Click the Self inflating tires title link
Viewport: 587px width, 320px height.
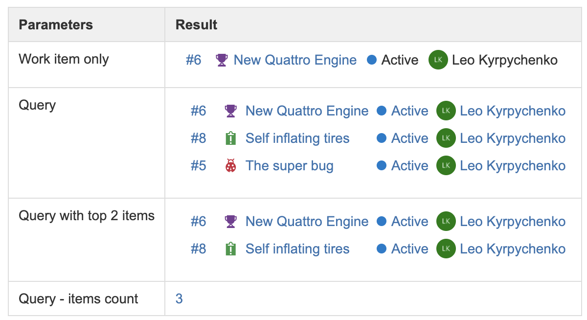(298, 138)
